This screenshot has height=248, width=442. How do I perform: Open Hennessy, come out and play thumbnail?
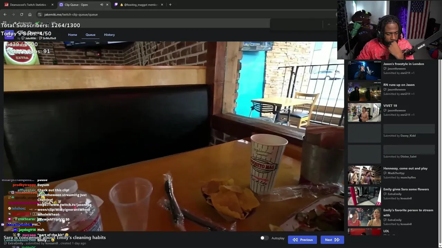coord(364,175)
